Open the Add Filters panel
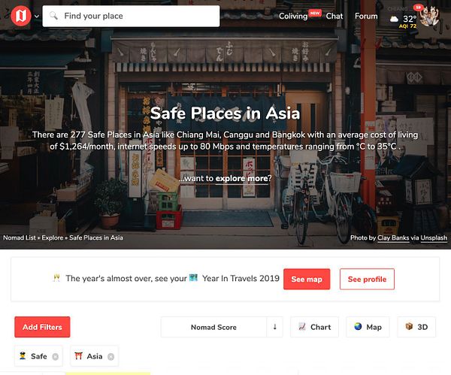Viewport: 451px width, 375px height. (x=42, y=327)
